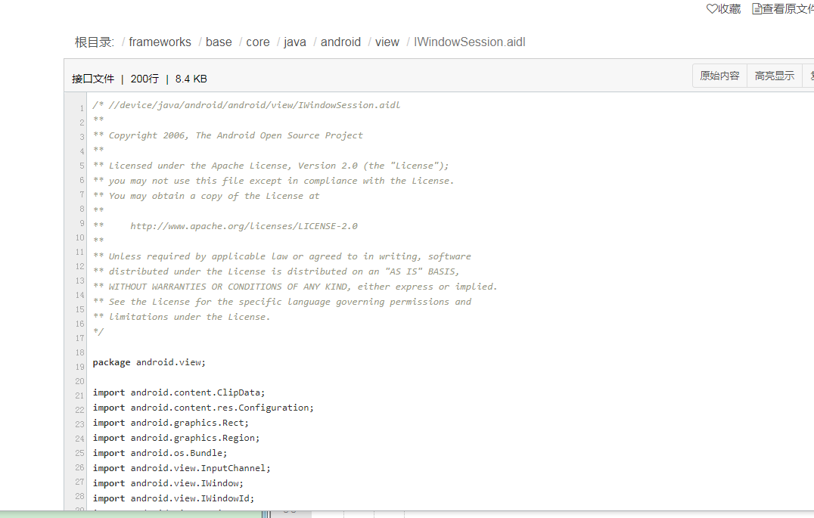Viewport: 814px width, 518px height.
Task: Click 'import android.graphics.Region;' line
Action: click(176, 438)
